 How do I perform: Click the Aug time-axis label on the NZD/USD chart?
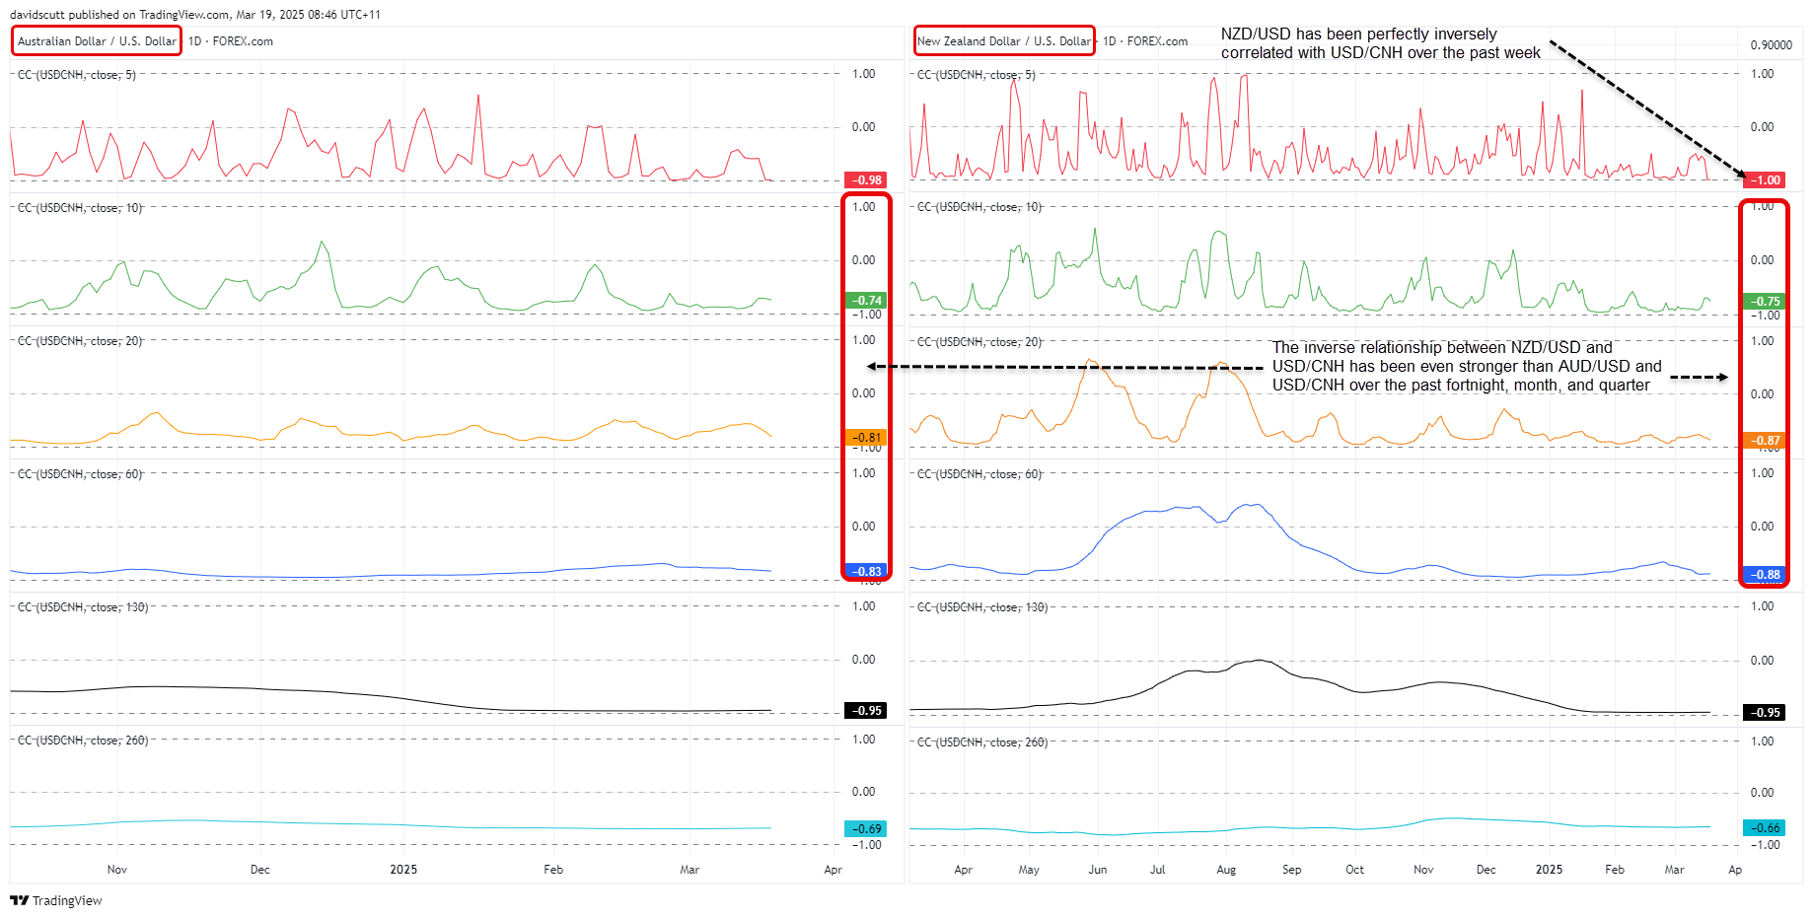(1226, 870)
